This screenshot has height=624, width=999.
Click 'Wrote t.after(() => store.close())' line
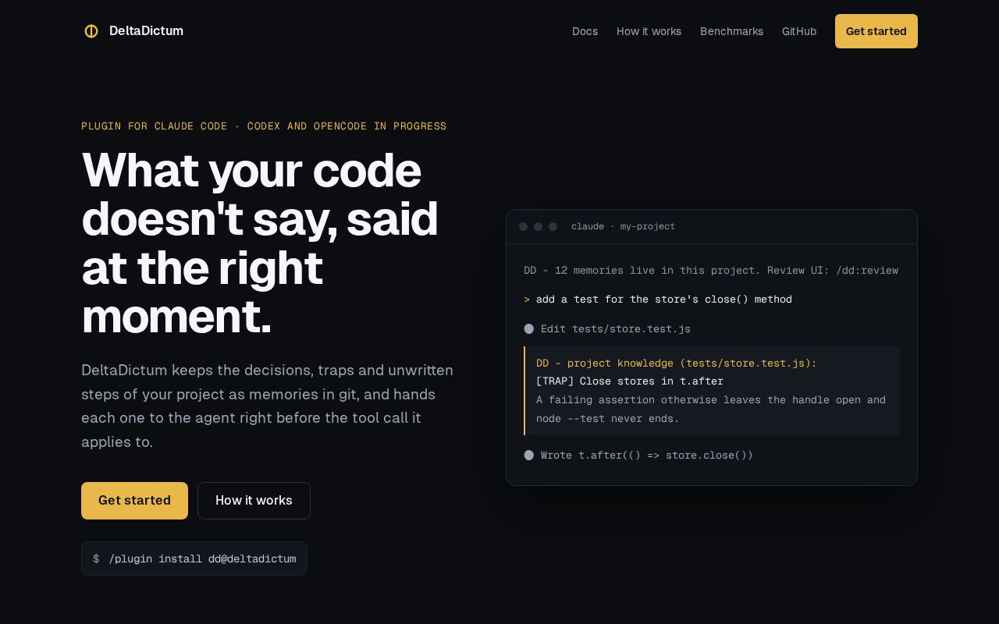coord(647,456)
